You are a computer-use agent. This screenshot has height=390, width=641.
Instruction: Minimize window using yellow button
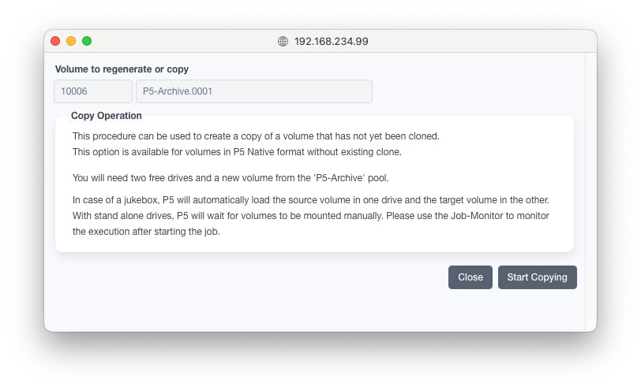coord(71,41)
